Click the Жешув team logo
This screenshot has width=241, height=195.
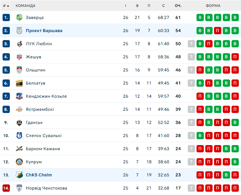[19, 57]
